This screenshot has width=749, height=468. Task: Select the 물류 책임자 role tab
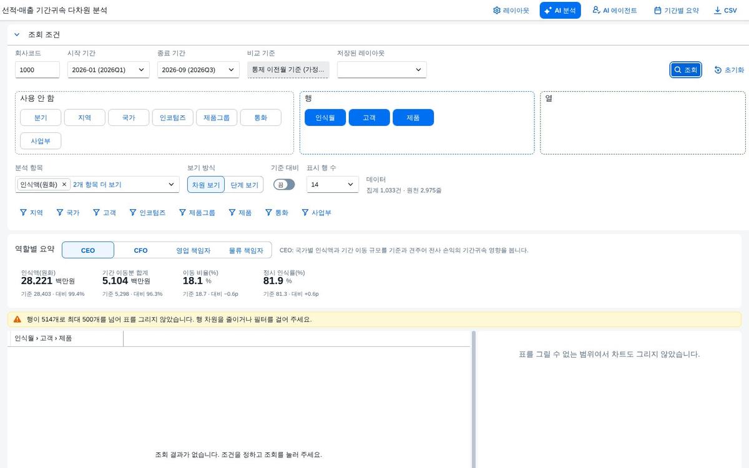245,250
